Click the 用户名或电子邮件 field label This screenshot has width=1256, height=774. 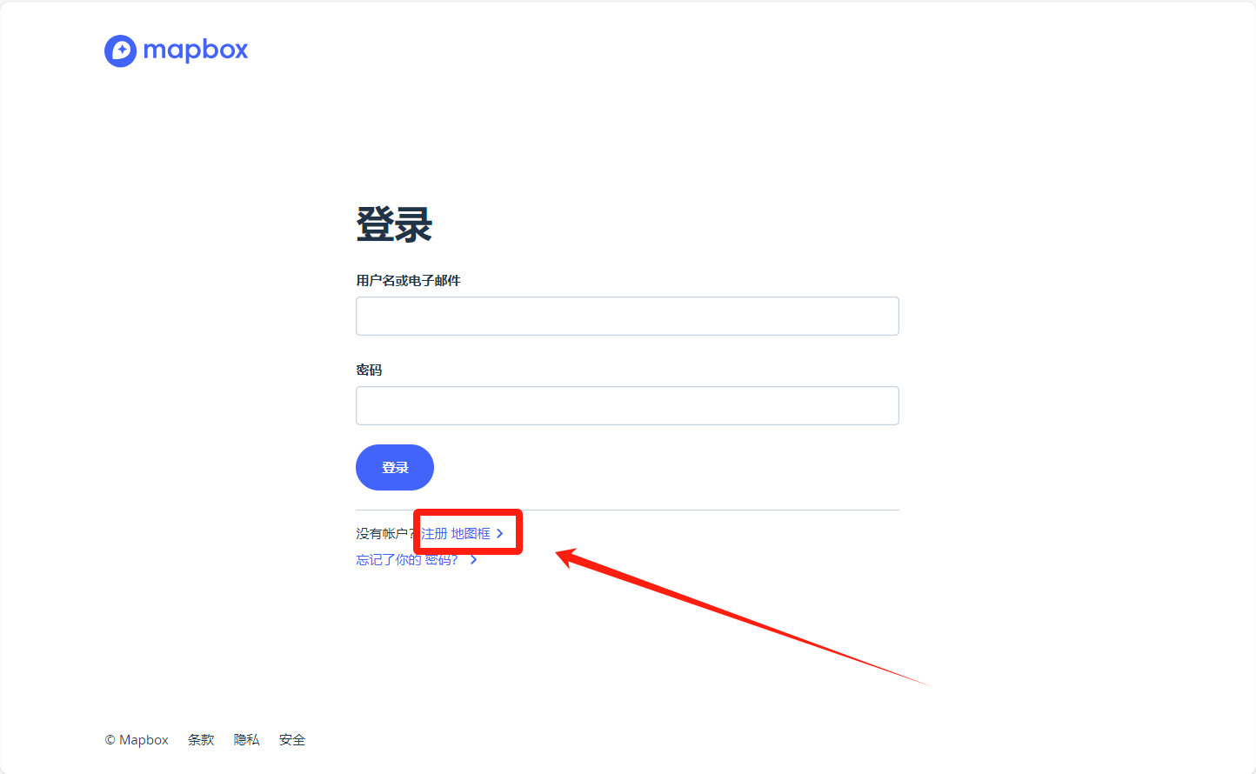point(408,280)
